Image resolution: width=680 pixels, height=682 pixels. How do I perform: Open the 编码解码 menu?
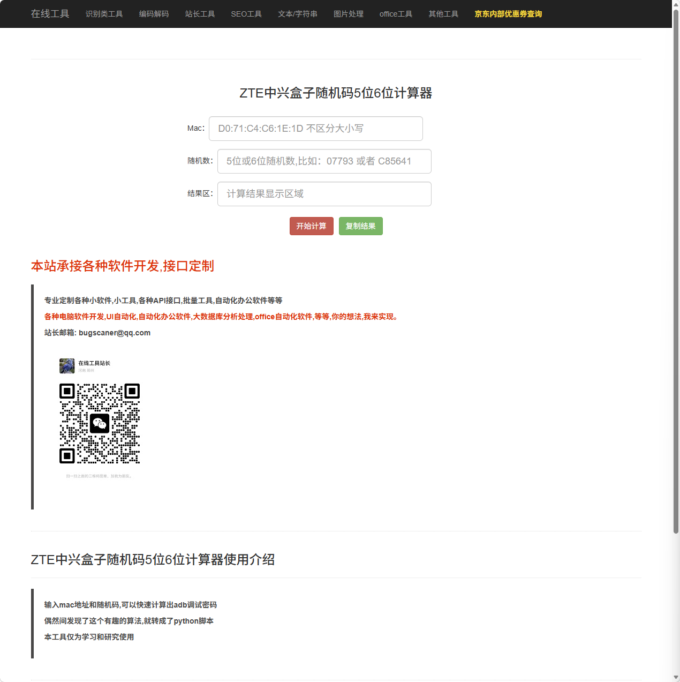point(154,14)
